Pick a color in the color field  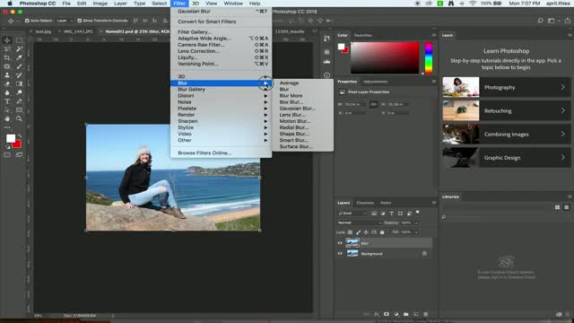tap(385, 57)
